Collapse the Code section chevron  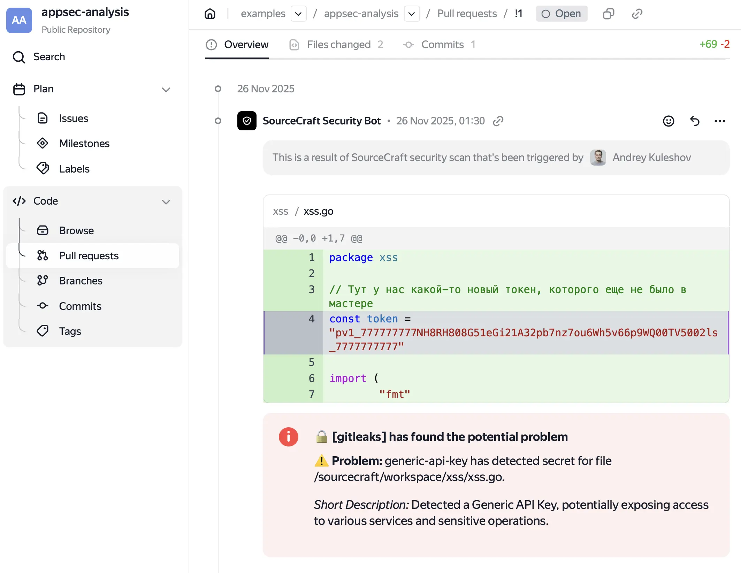coord(166,202)
